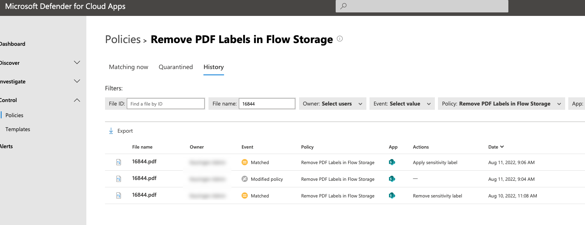Click the Event column header
585x225 pixels.
(247, 147)
